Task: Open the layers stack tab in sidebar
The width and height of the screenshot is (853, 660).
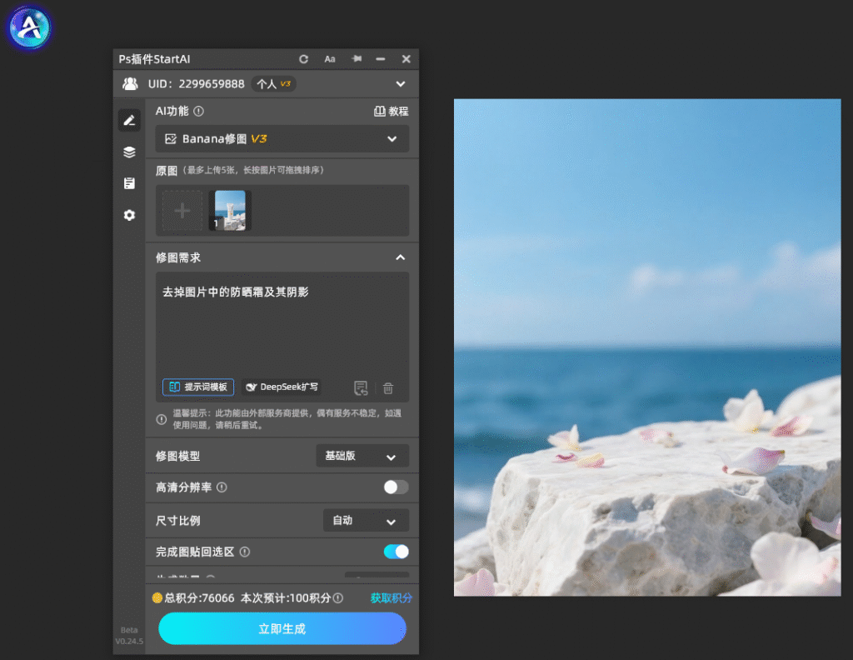Action: click(x=129, y=152)
